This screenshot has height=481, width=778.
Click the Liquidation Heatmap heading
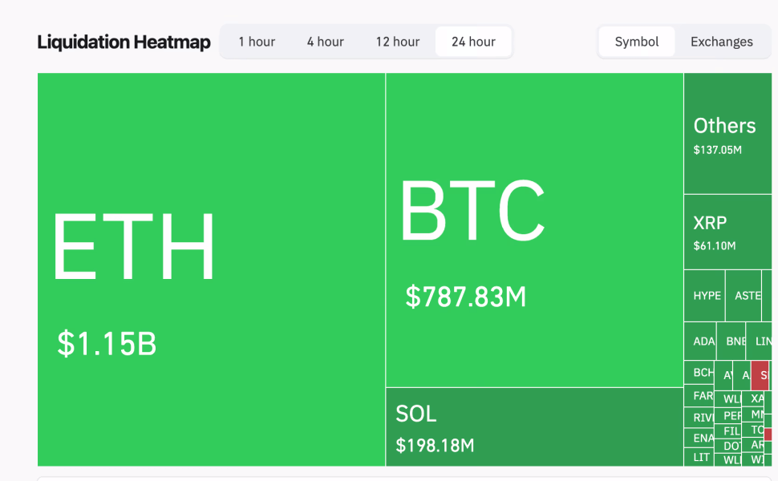click(124, 42)
